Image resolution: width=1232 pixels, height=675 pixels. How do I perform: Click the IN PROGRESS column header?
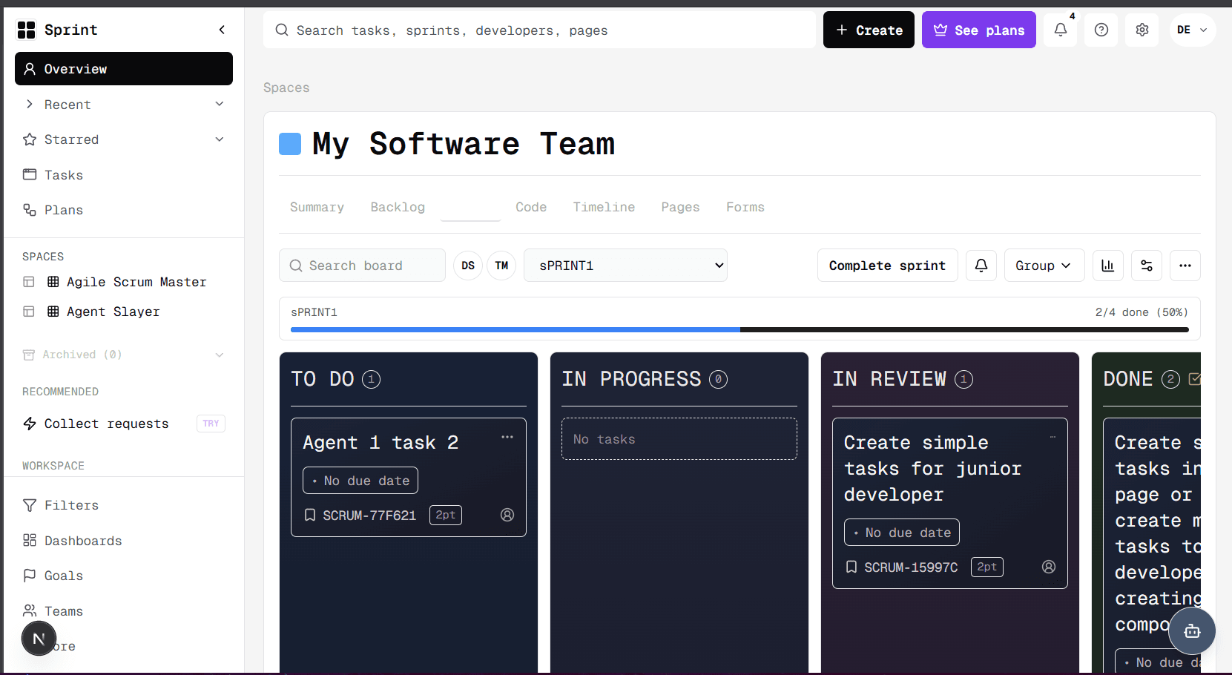coord(631,379)
